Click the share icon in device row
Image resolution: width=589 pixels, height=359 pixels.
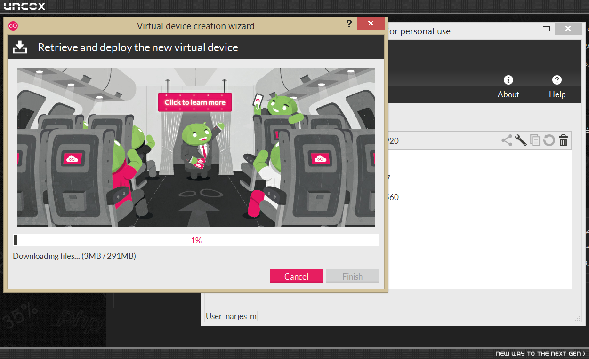(507, 140)
